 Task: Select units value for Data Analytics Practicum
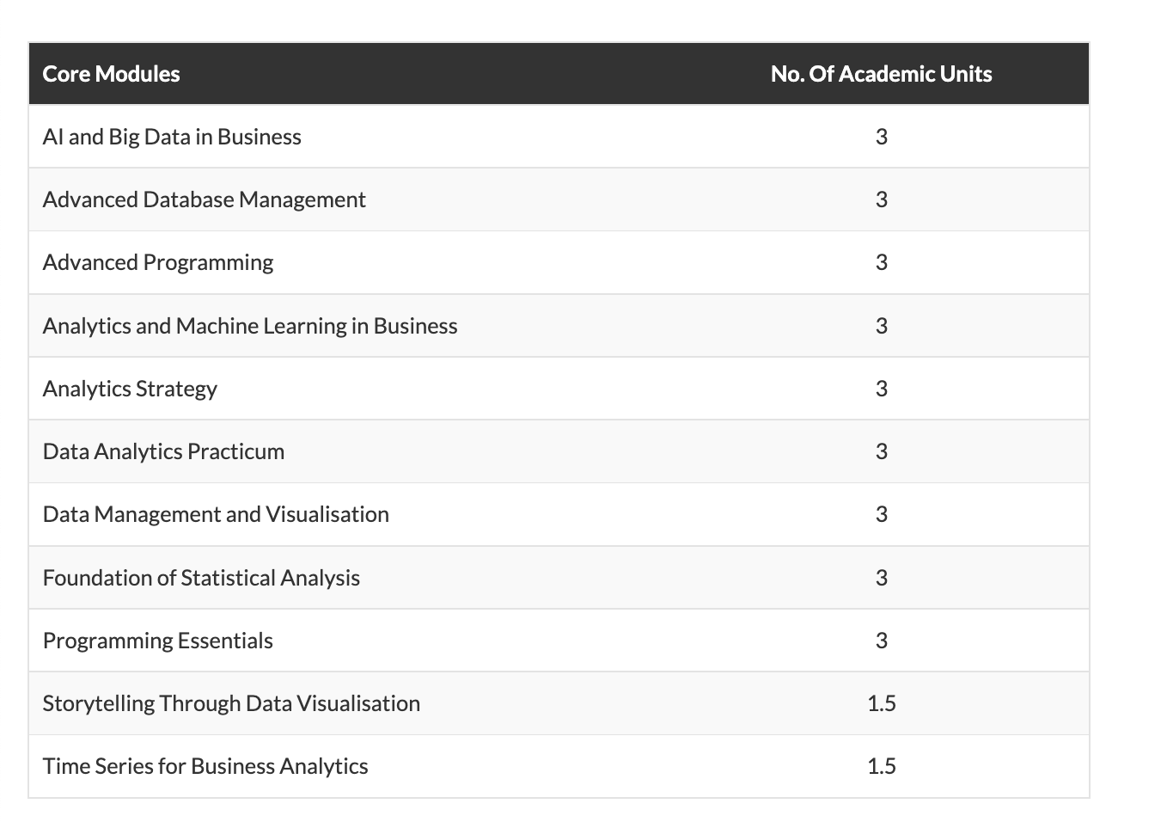[x=882, y=451]
